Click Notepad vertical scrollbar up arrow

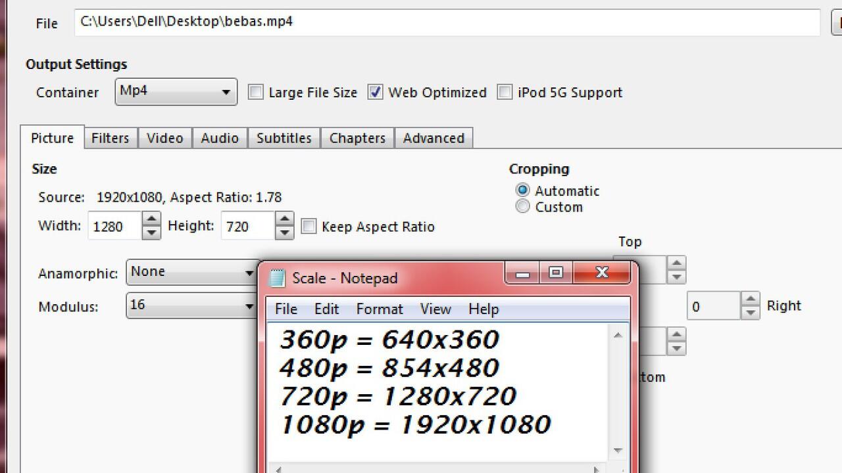[618, 335]
